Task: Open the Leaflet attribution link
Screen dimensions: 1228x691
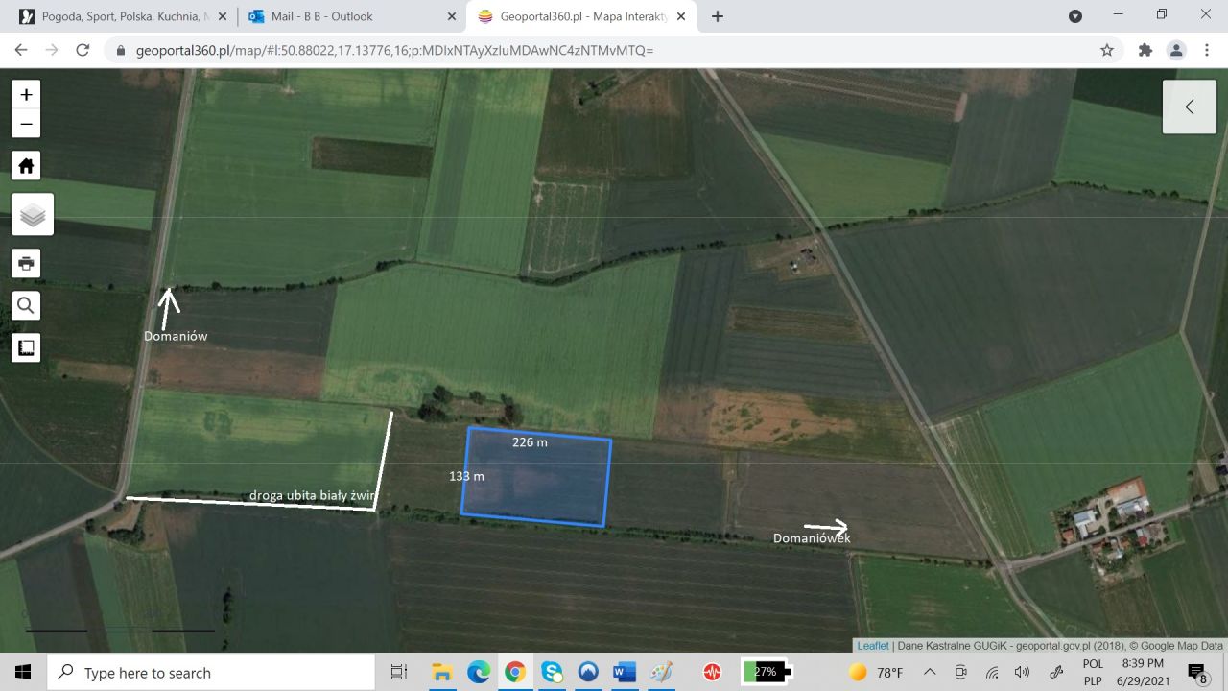Action: pos(873,646)
